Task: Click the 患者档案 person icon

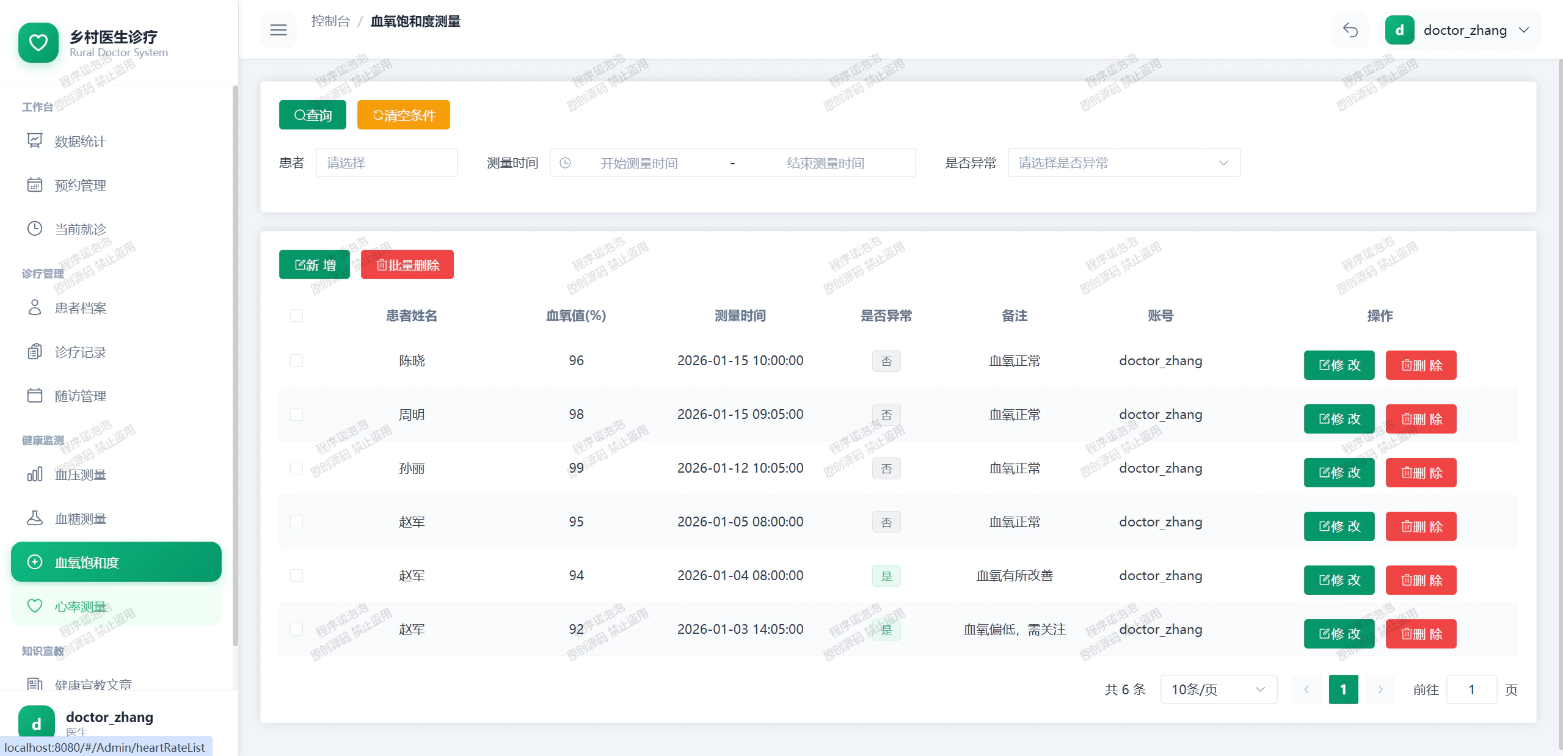Action: (x=35, y=308)
